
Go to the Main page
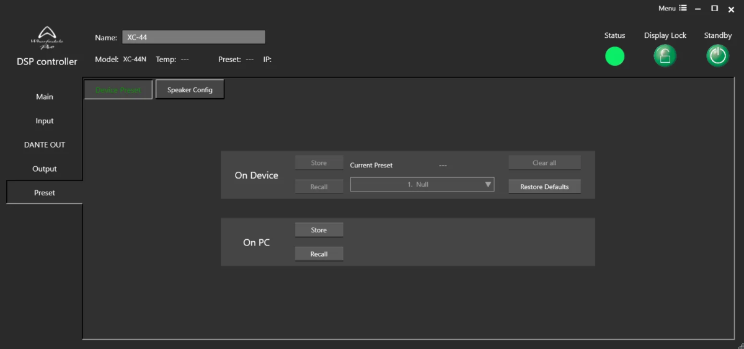click(x=45, y=97)
